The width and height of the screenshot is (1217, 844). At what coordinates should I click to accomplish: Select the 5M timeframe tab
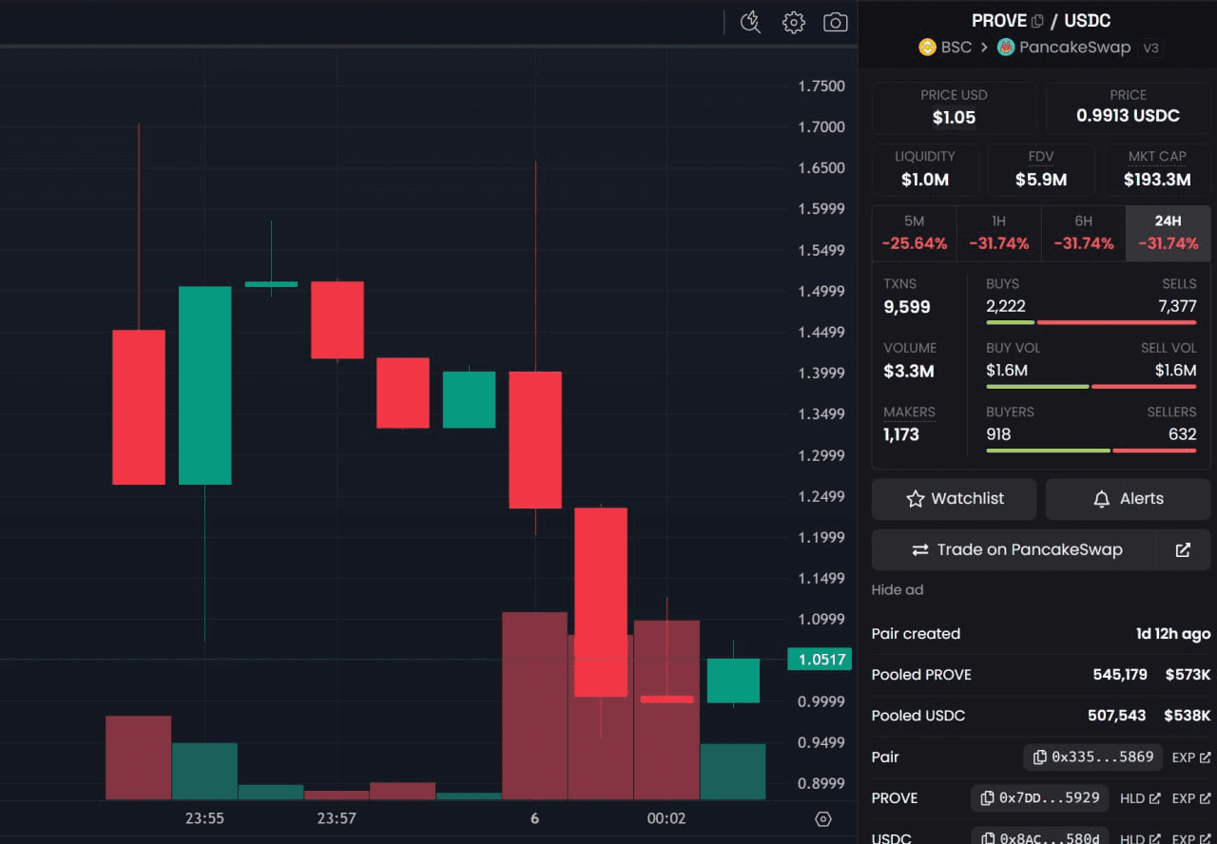[x=915, y=233]
